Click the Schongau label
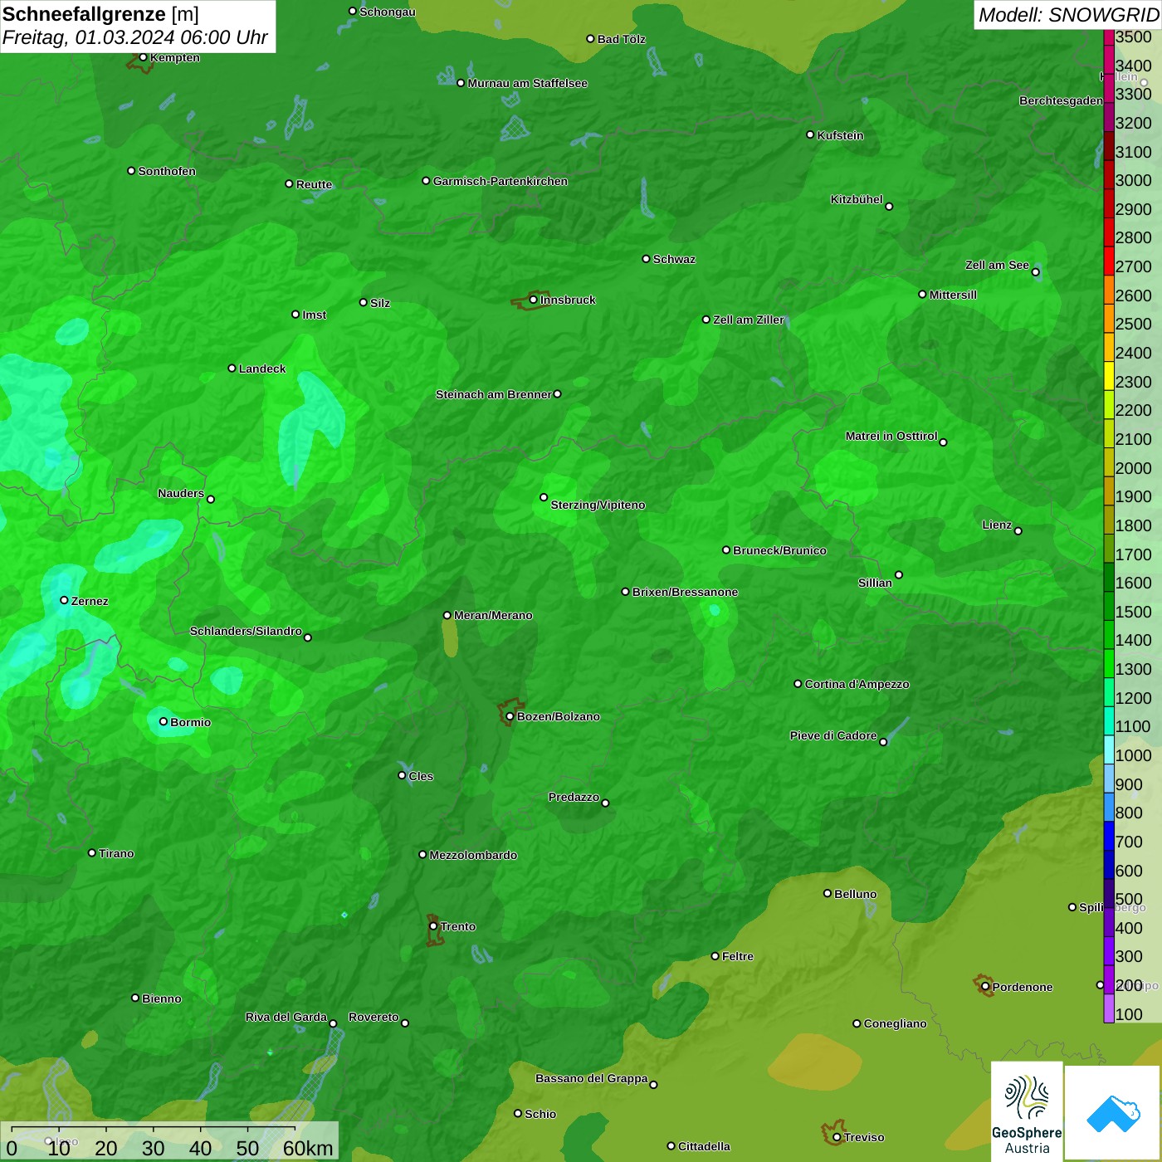 [388, 12]
